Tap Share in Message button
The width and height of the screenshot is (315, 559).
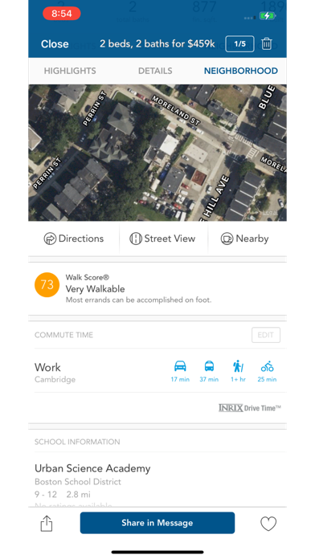point(157,523)
